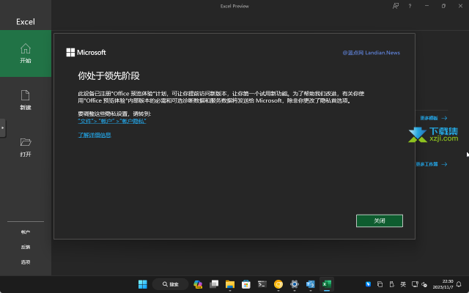Click the 关闭 button in the dialog
The width and height of the screenshot is (469, 293).
pyautogui.click(x=380, y=220)
